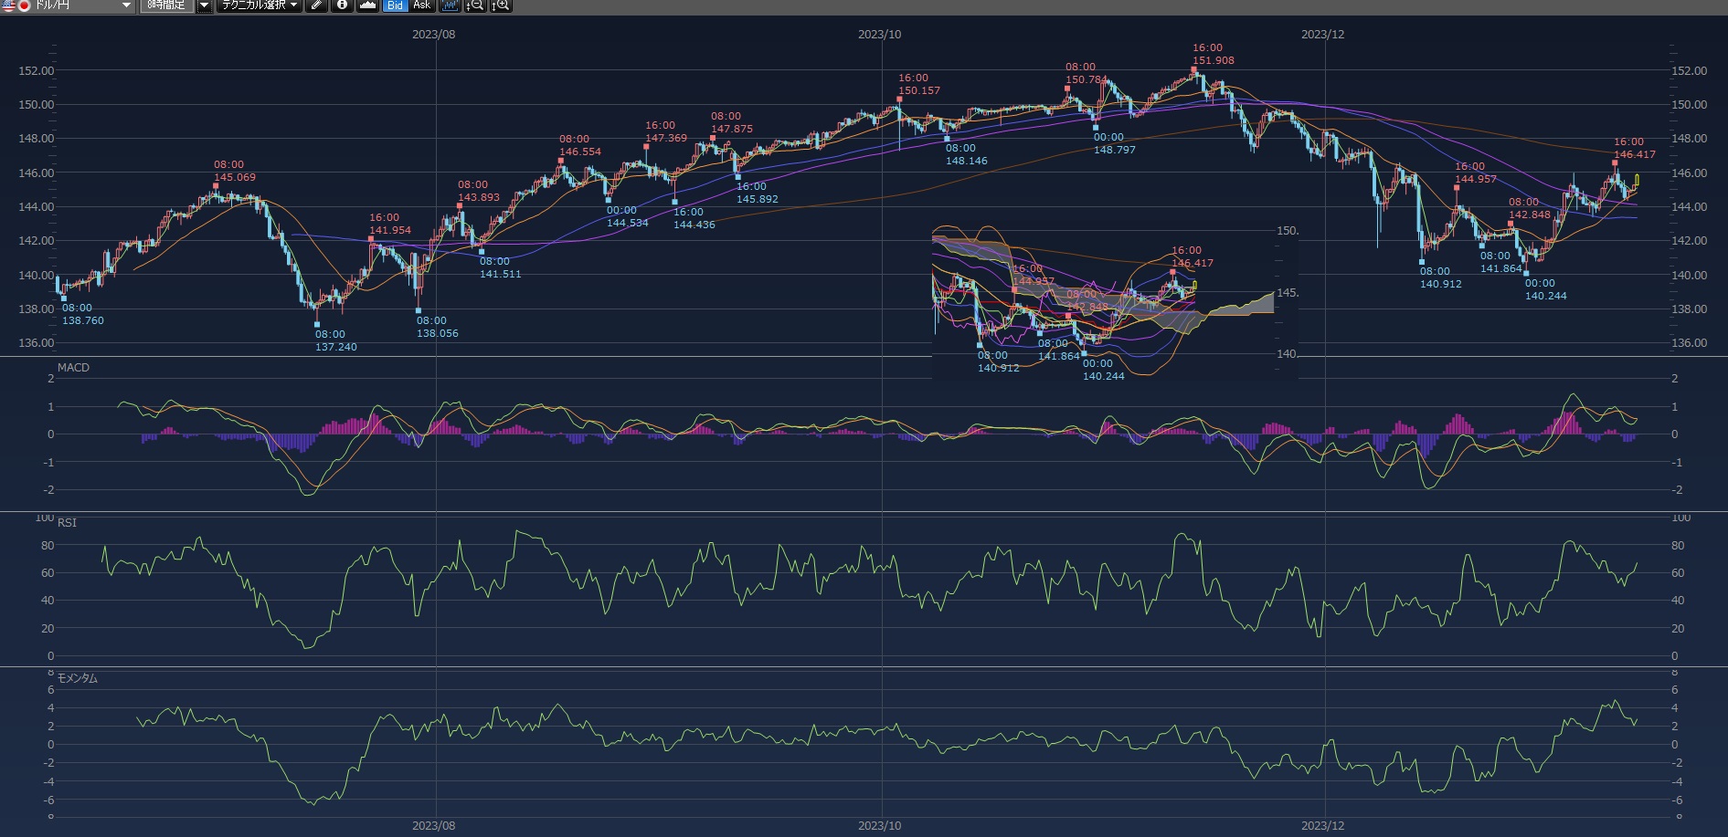
Task: Click the 8時間足 timeframe button
Action: point(167,5)
